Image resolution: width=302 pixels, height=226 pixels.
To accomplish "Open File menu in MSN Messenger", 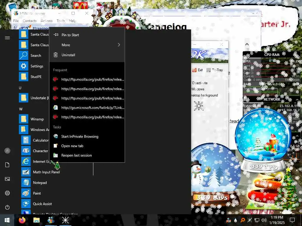I will coord(16,21).
